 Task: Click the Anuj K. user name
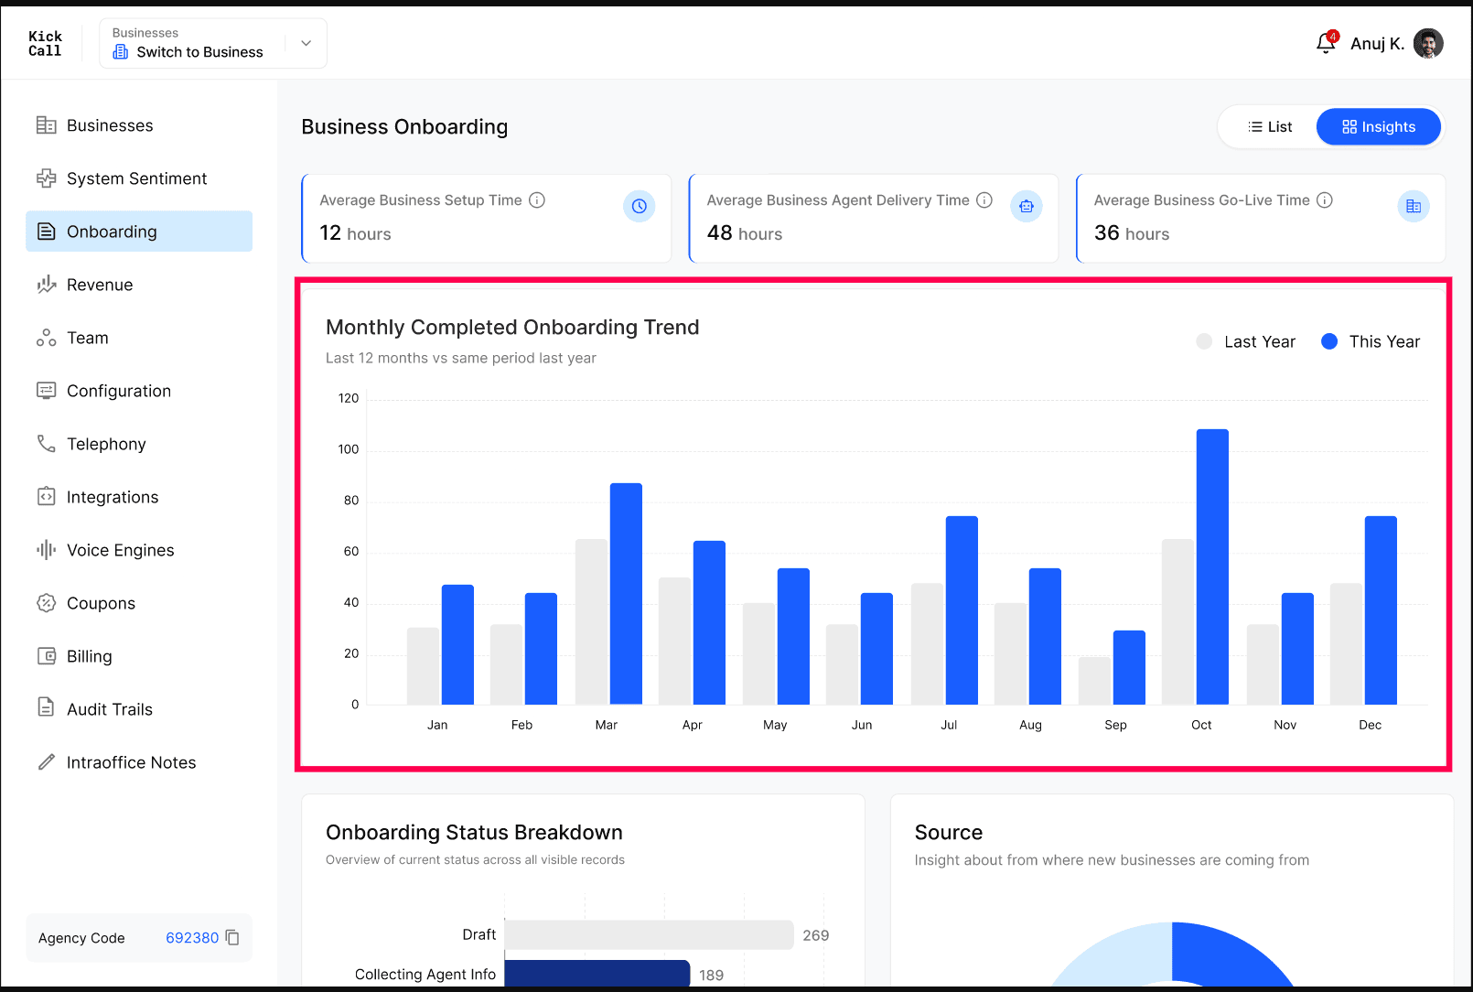coord(1377,44)
